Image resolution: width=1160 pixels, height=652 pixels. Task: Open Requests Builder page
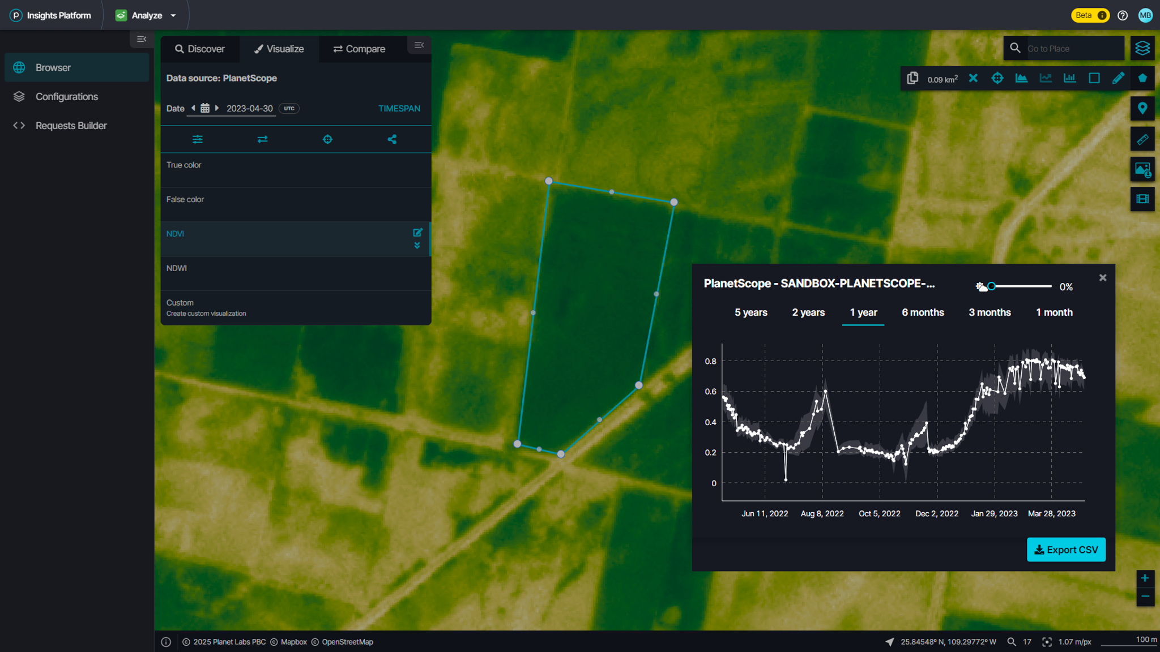click(x=71, y=126)
